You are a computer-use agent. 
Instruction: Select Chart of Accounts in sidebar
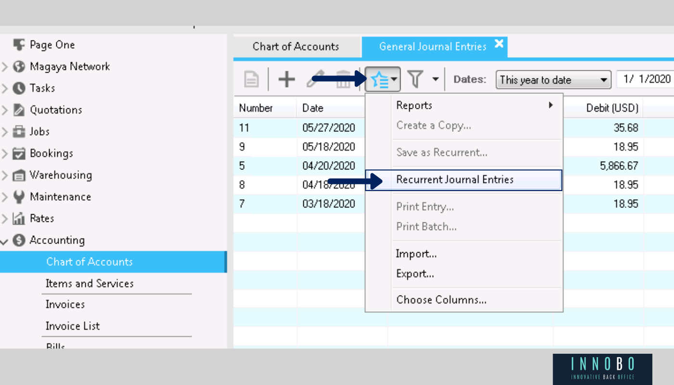pyautogui.click(x=113, y=262)
